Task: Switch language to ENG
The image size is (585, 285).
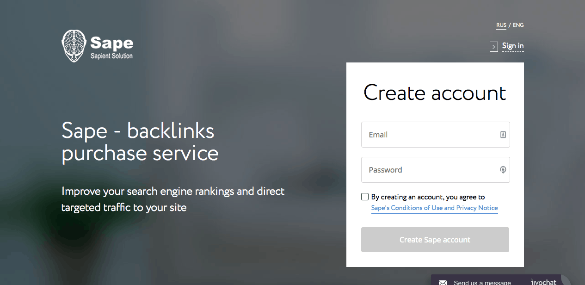Action: [x=518, y=25]
